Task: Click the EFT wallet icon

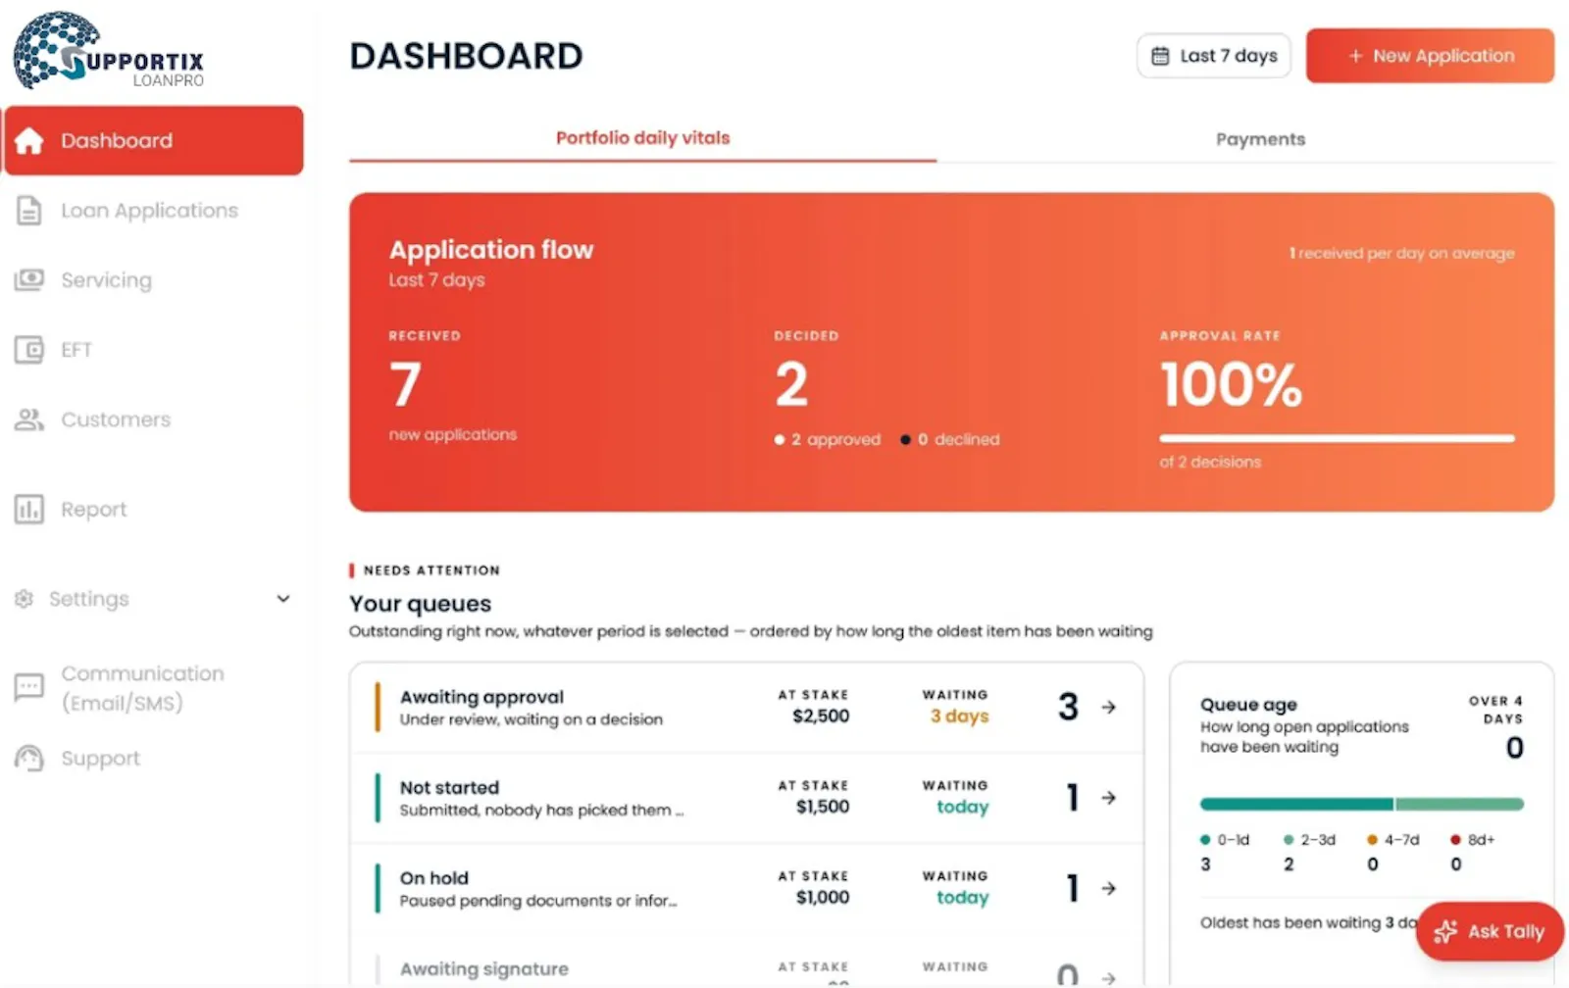Action: point(29,350)
